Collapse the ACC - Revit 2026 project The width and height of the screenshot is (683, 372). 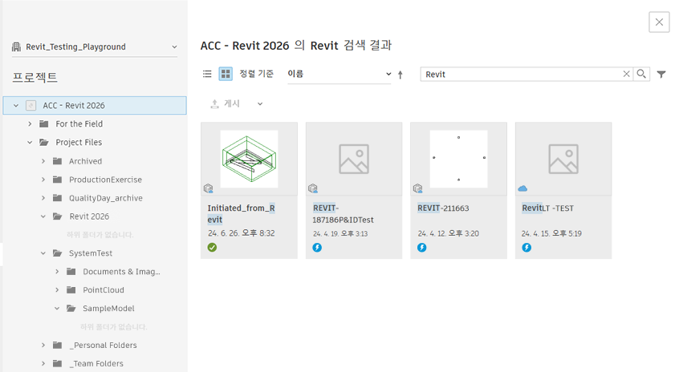tap(16, 105)
